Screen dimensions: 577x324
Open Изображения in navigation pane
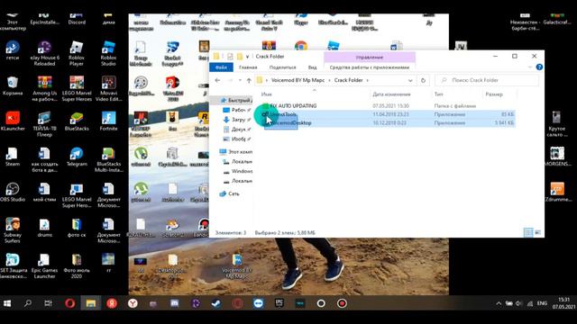237,139
